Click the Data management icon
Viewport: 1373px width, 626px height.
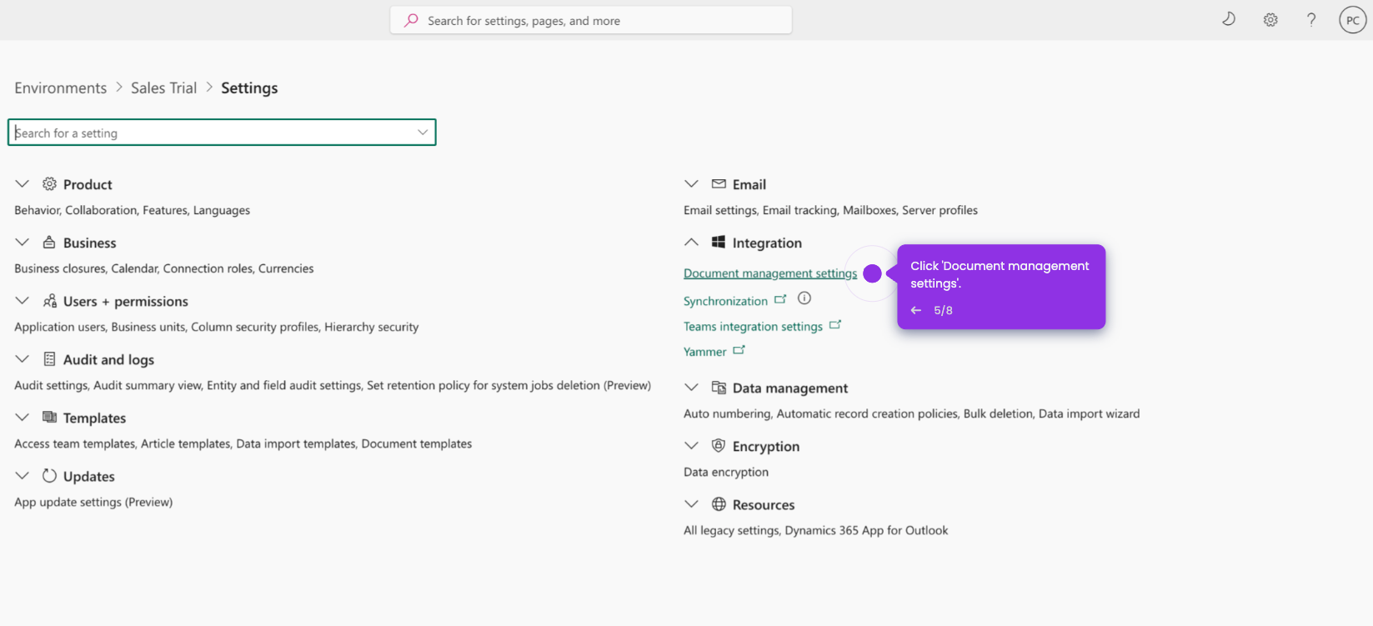(x=719, y=388)
